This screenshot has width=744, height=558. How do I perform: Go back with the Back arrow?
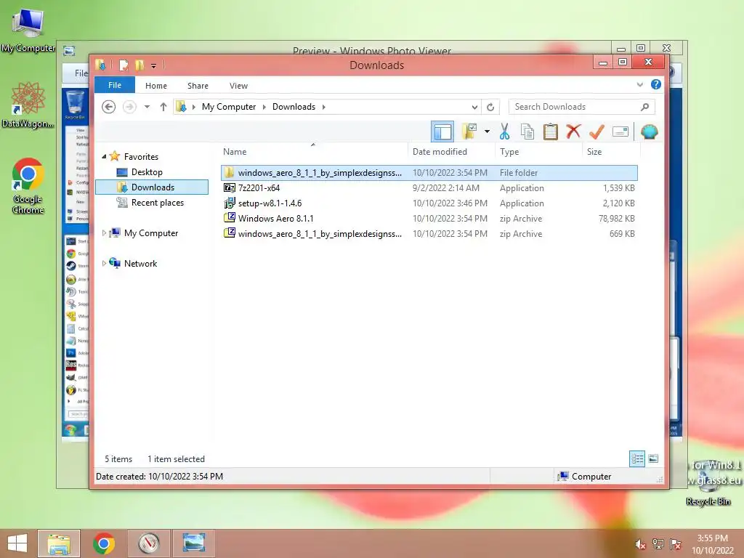[109, 107]
